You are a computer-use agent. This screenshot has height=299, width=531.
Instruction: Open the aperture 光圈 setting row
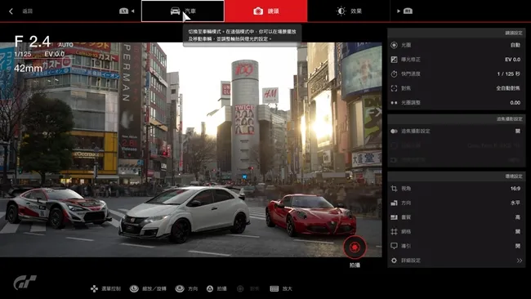(x=456, y=45)
